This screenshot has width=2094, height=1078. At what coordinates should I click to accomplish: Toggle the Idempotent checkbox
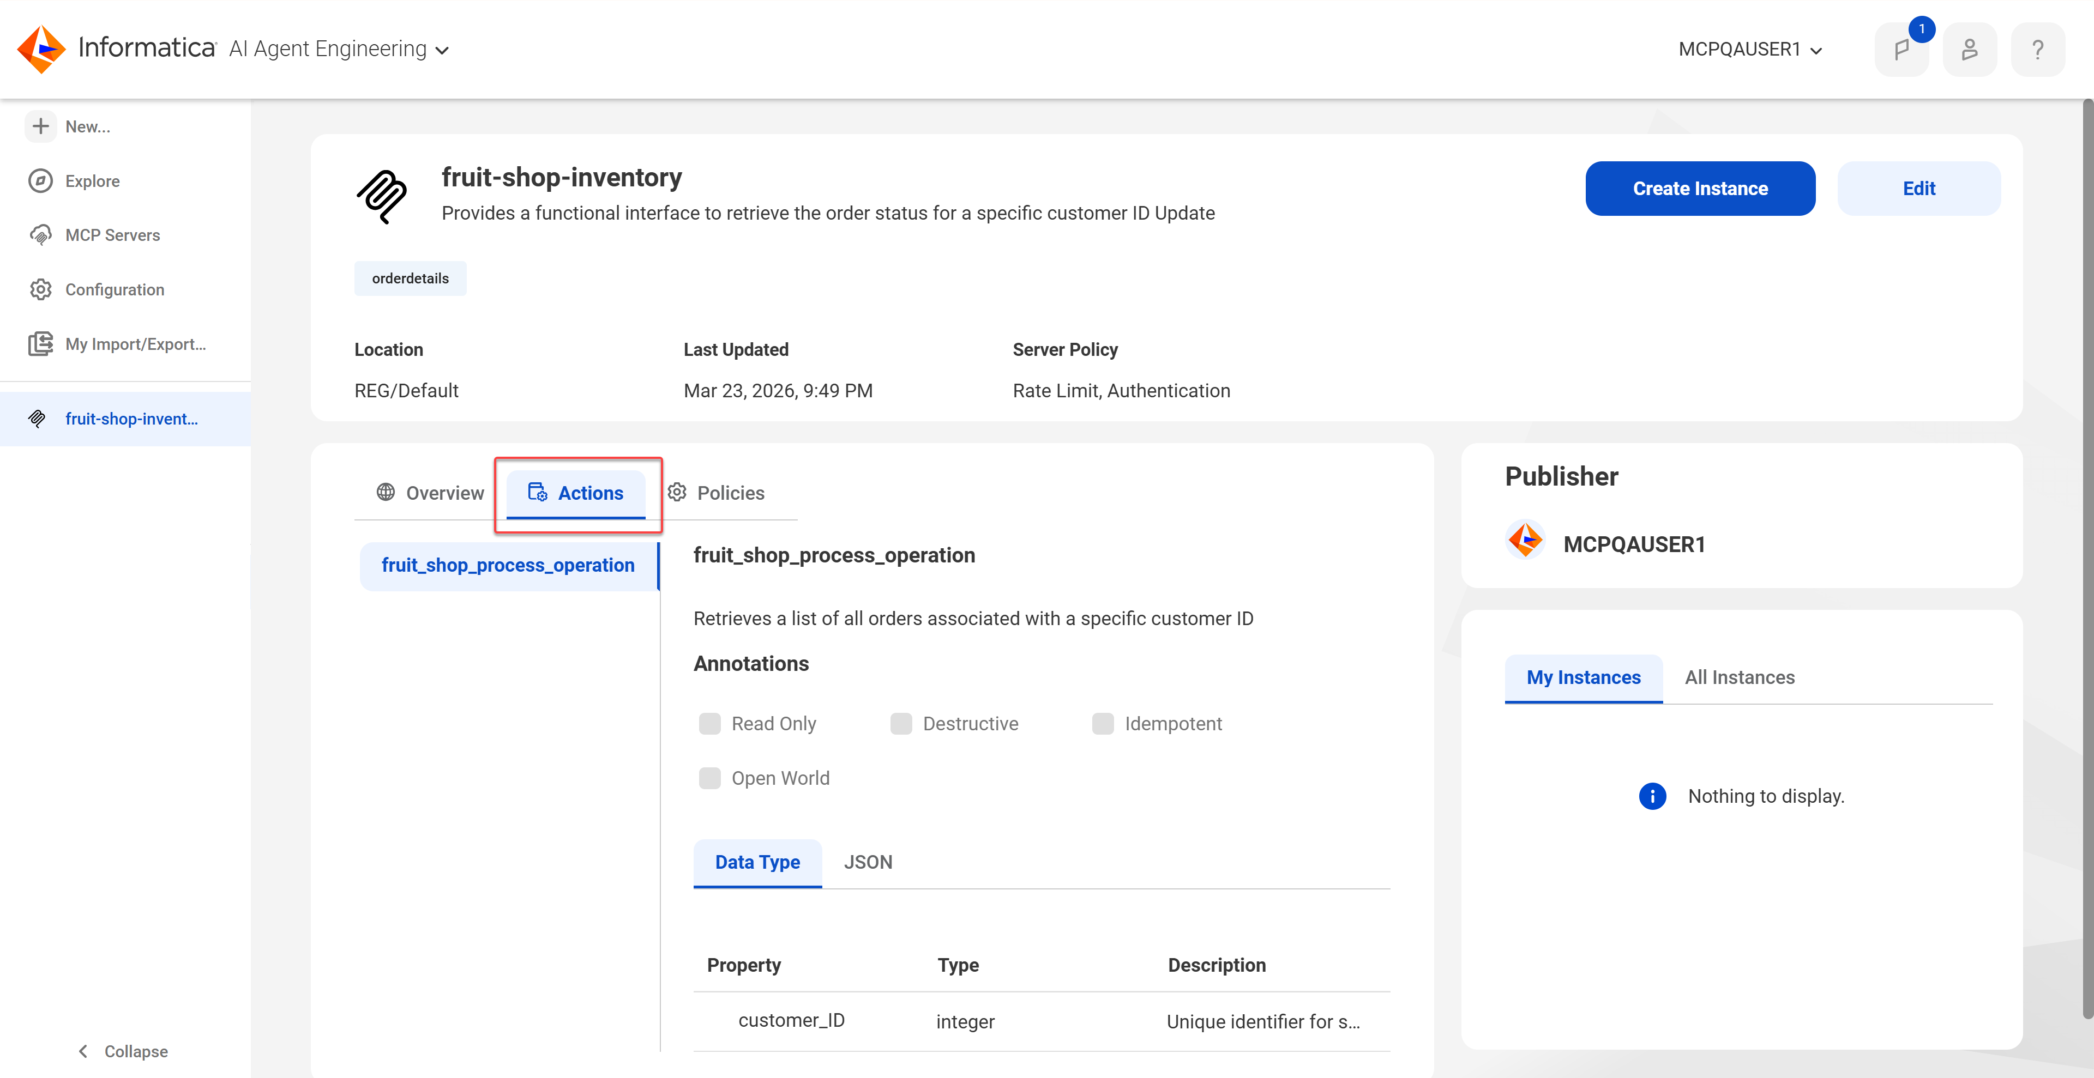click(x=1103, y=723)
